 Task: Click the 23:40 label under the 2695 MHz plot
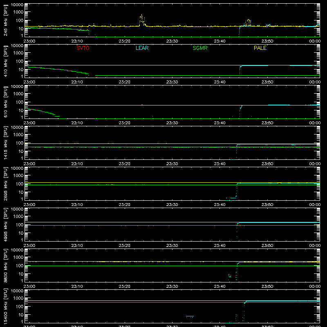point(219,205)
